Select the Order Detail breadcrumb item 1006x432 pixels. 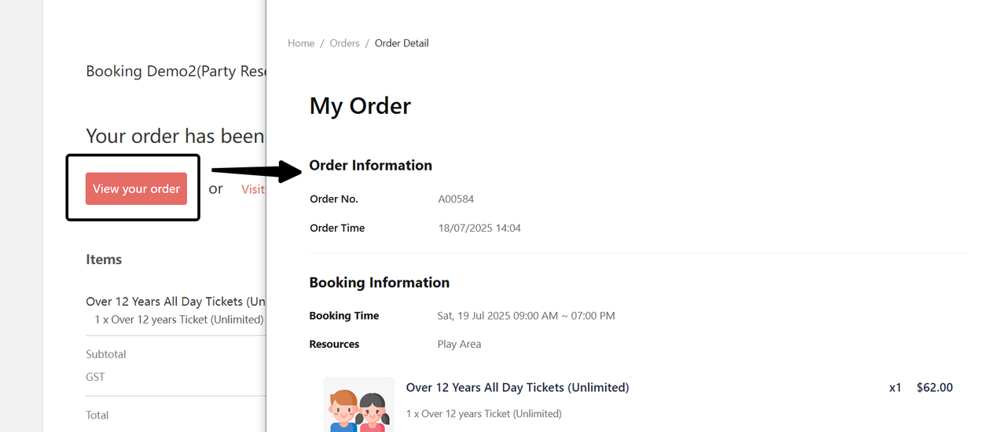[x=402, y=43]
